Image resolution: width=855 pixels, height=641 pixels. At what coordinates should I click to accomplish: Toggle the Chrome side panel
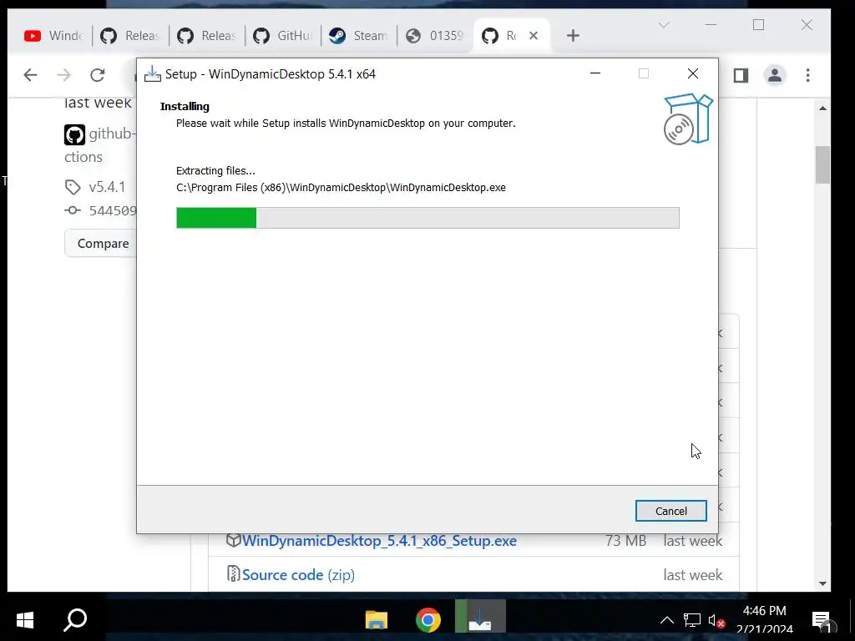coord(741,75)
